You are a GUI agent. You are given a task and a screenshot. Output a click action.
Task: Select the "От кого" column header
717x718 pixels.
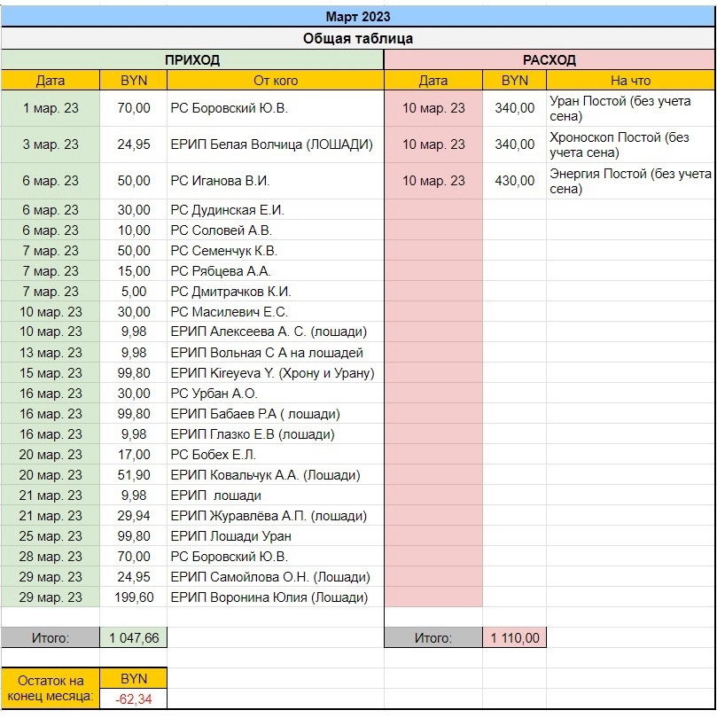point(276,81)
